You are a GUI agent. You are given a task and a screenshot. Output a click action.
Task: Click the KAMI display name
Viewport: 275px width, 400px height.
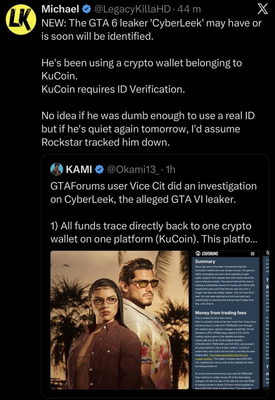(79, 169)
